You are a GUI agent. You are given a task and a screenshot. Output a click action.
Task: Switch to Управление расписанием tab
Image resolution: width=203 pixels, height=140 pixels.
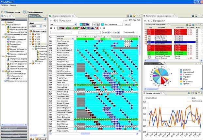coord(61,16)
